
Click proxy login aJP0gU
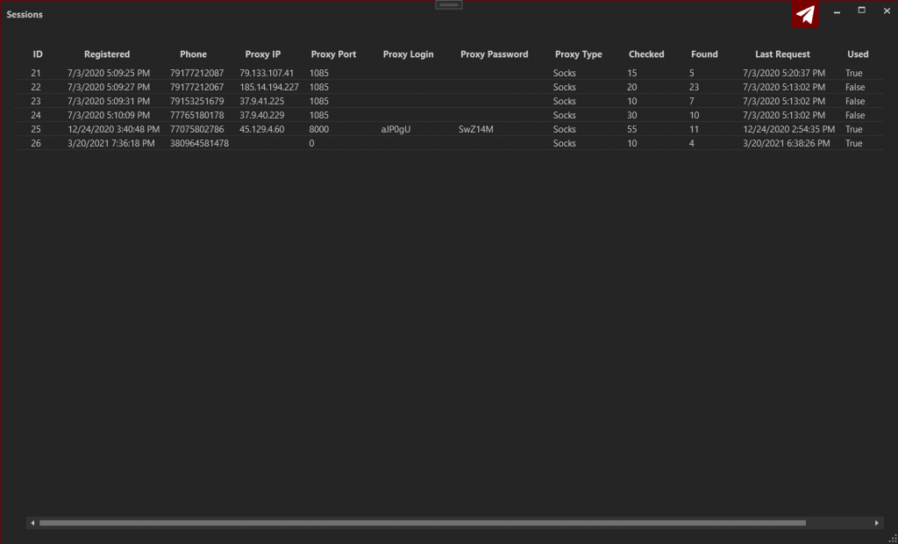click(396, 130)
